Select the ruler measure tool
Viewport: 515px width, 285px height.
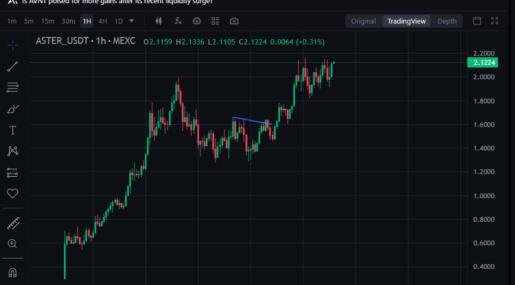pyautogui.click(x=13, y=223)
